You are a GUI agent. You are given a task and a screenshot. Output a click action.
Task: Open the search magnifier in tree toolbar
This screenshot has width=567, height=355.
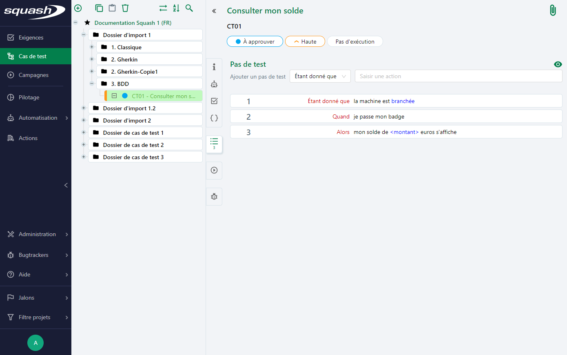point(189,8)
